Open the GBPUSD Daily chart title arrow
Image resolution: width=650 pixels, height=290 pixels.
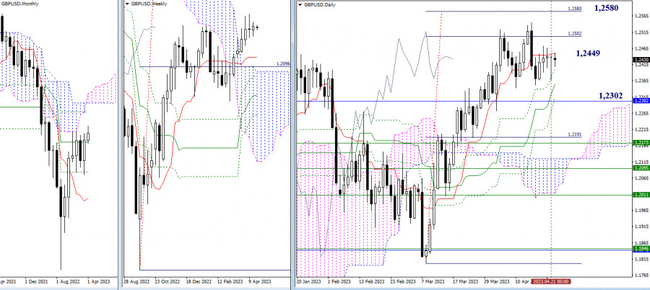300,5
